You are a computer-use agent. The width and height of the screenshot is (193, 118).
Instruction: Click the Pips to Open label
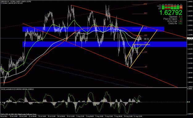pos(170,19)
